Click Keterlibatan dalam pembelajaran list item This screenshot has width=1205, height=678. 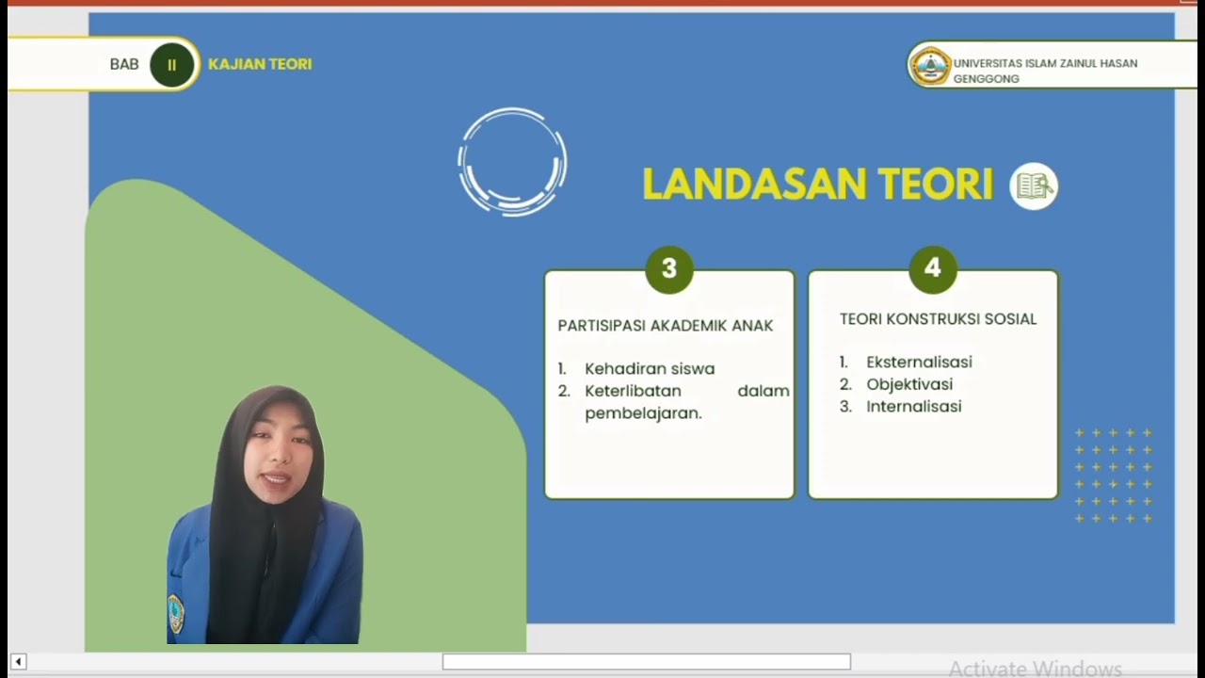674,402
